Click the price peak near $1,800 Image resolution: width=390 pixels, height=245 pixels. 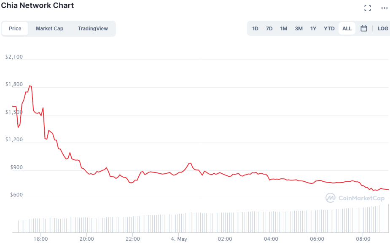tap(30, 86)
